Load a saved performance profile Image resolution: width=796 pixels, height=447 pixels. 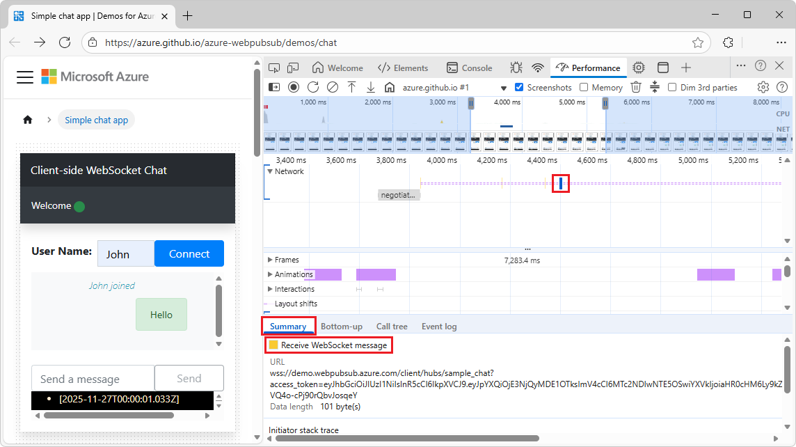tap(351, 87)
